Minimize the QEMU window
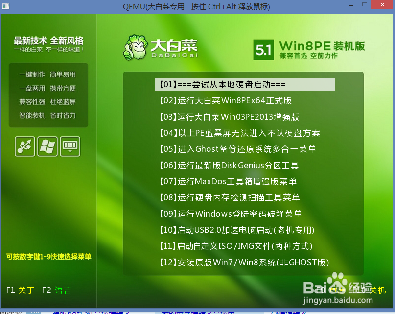The image size is (395, 314). 351,5
